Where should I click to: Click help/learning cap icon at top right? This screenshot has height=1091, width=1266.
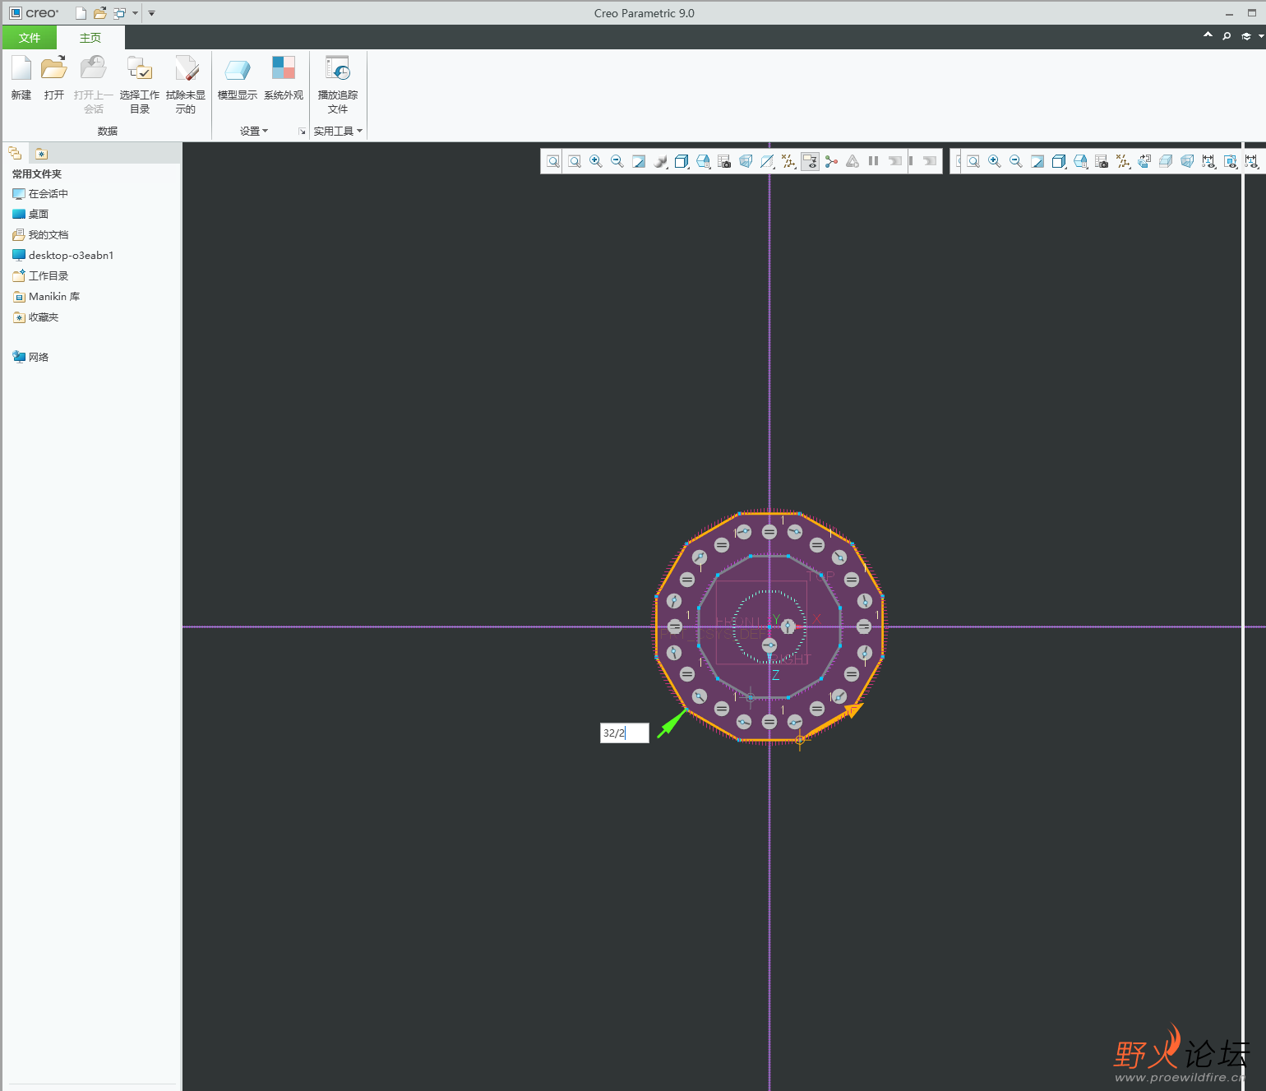pos(1246,36)
